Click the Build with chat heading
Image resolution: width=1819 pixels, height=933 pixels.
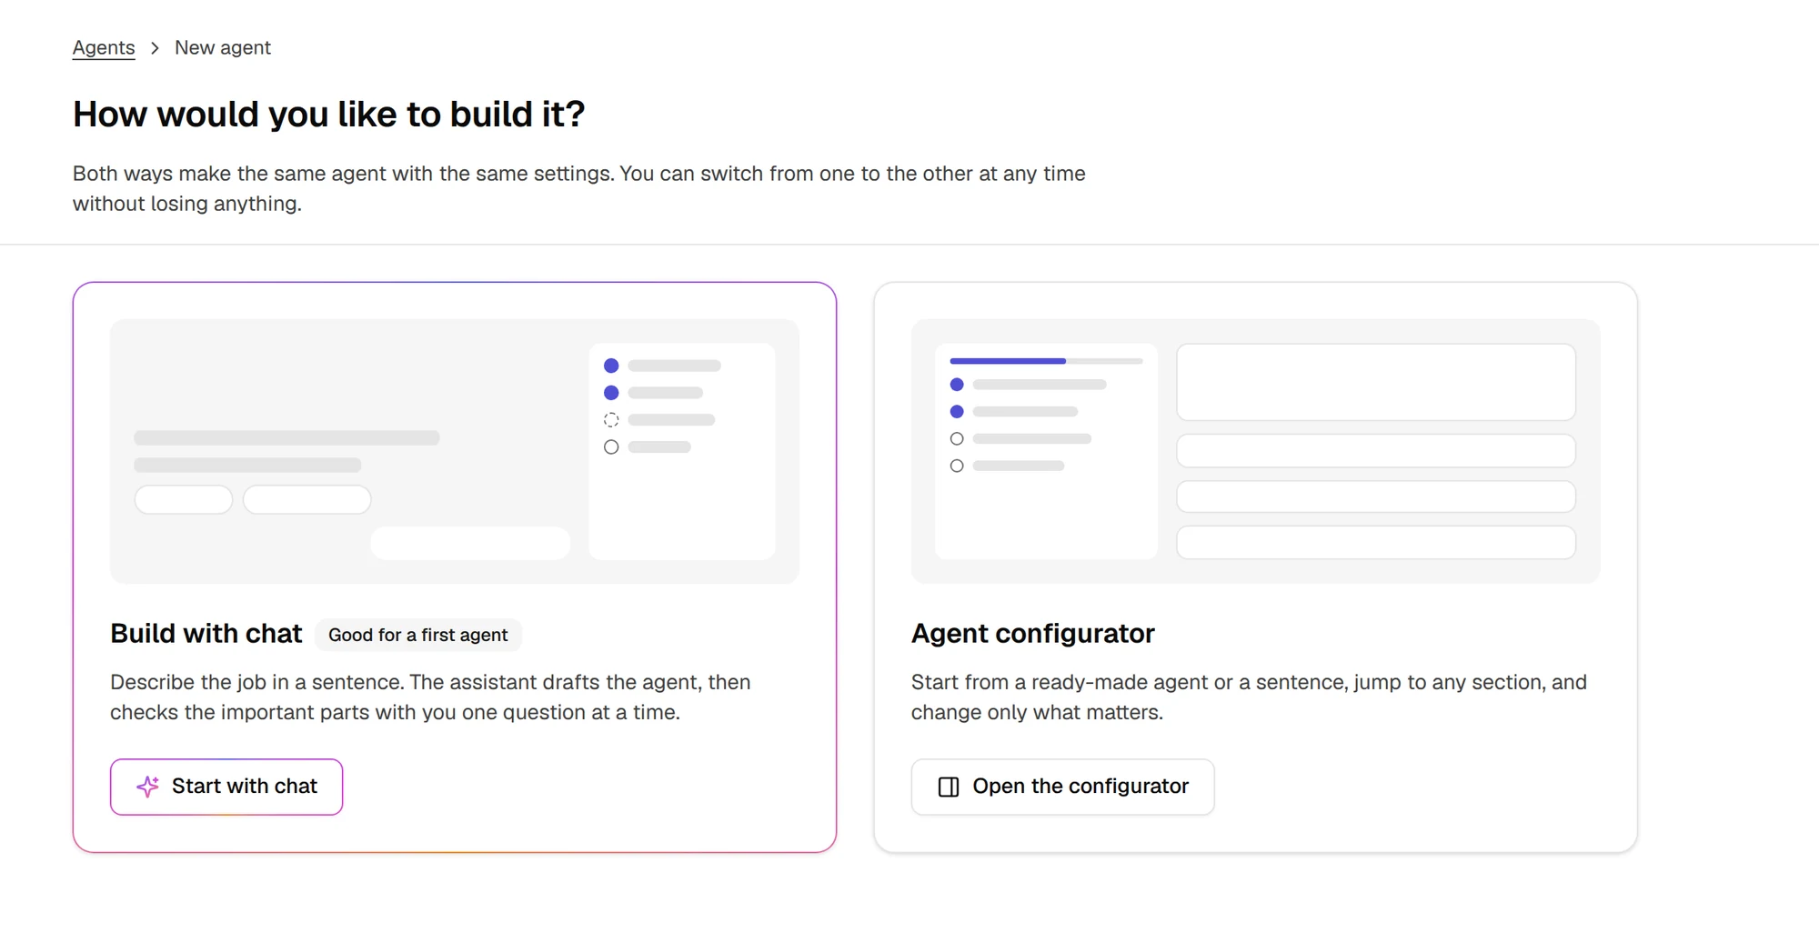click(x=206, y=634)
